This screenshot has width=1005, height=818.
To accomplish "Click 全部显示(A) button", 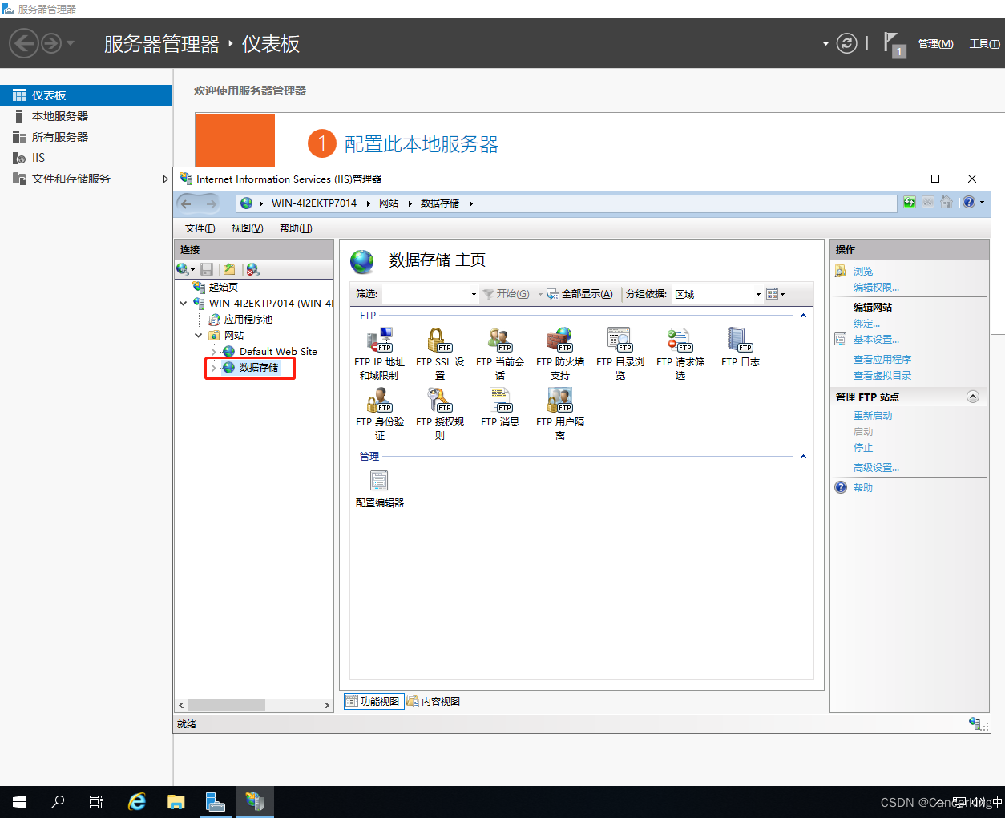I will click(581, 294).
